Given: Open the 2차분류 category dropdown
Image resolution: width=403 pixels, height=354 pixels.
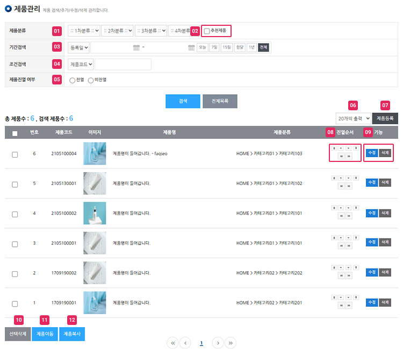Looking at the screenshot, I should pos(117,31).
